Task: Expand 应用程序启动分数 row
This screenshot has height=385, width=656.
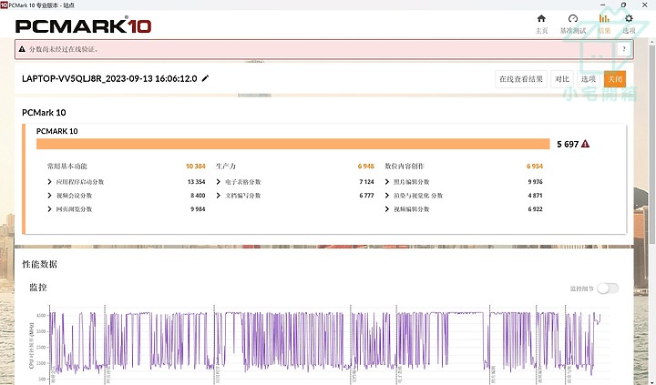Action: click(50, 182)
